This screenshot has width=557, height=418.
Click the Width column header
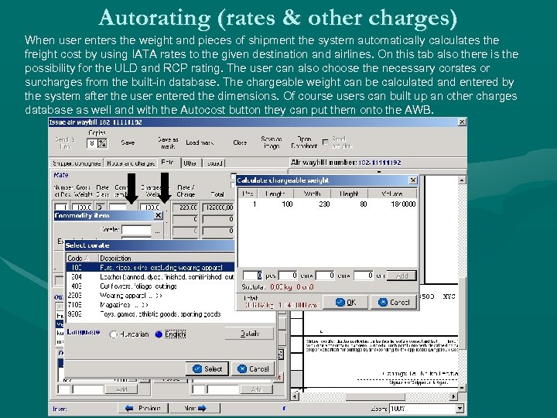[313, 194]
